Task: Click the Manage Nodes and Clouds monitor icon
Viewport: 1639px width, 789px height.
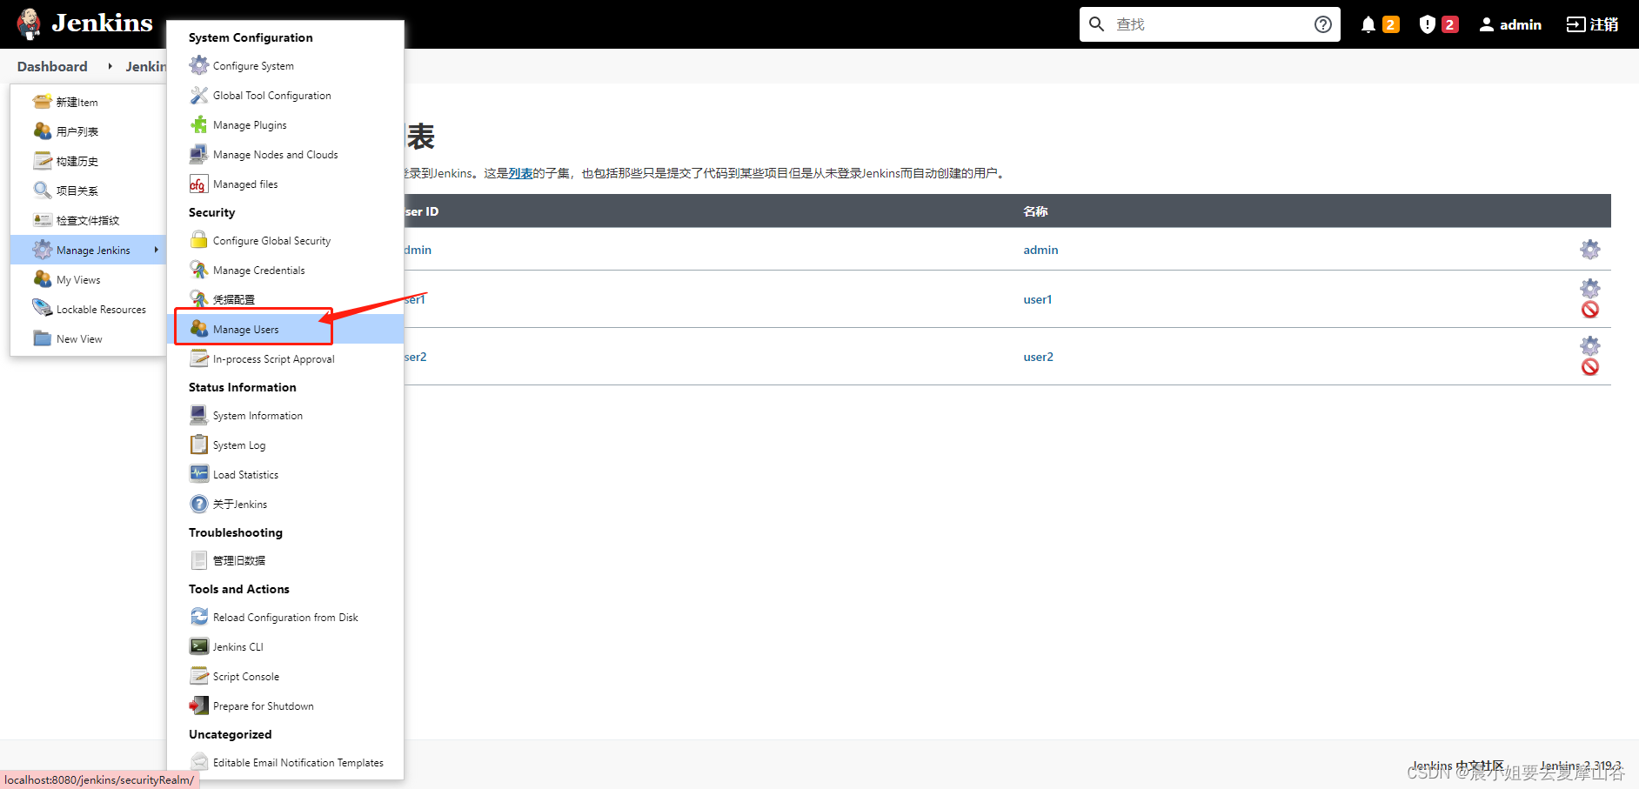Action: 199,154
